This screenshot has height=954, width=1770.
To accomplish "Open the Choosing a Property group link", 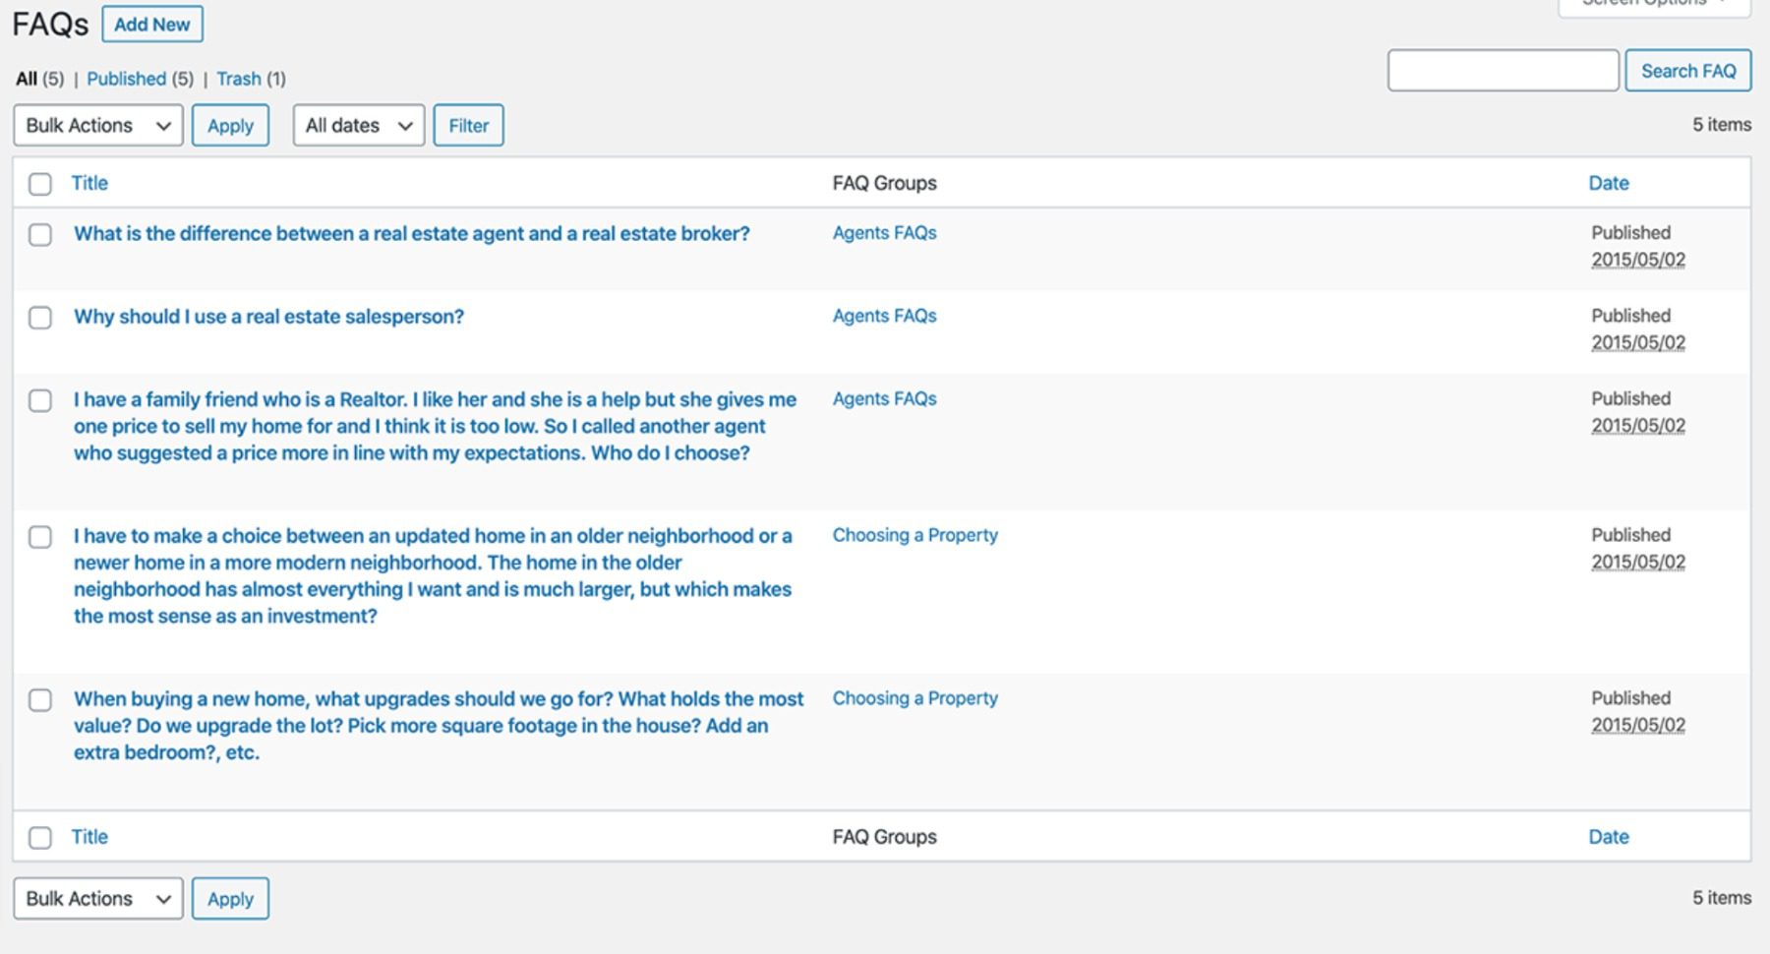I will (x=914, y=535).
